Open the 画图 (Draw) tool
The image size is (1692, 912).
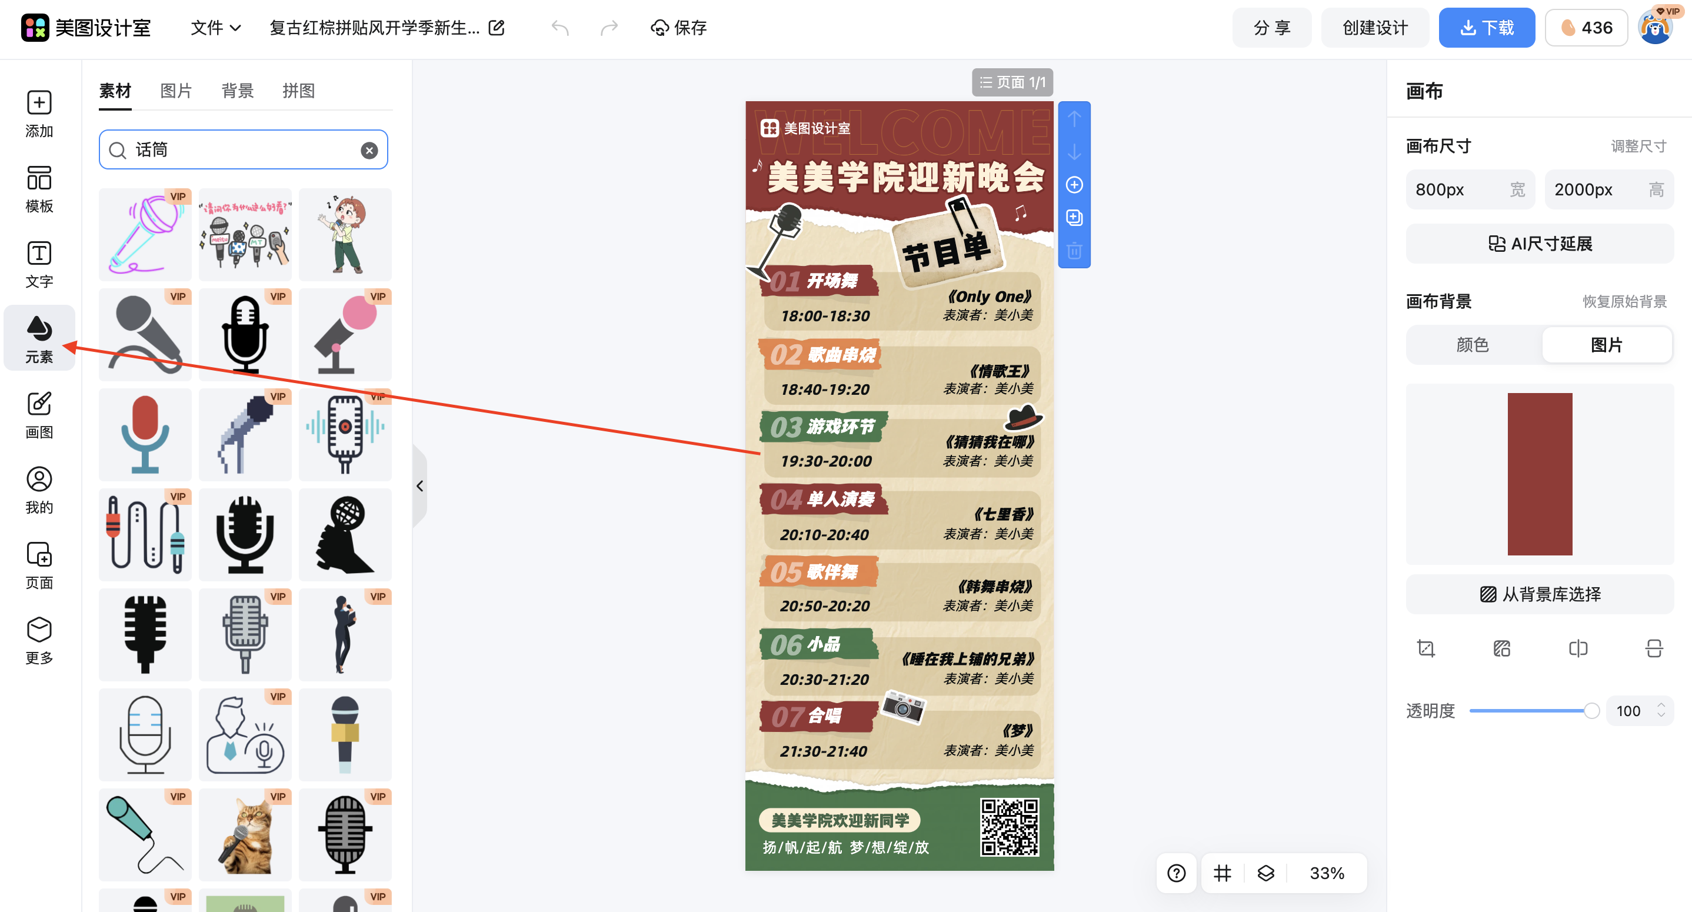[x=39, y=414]
